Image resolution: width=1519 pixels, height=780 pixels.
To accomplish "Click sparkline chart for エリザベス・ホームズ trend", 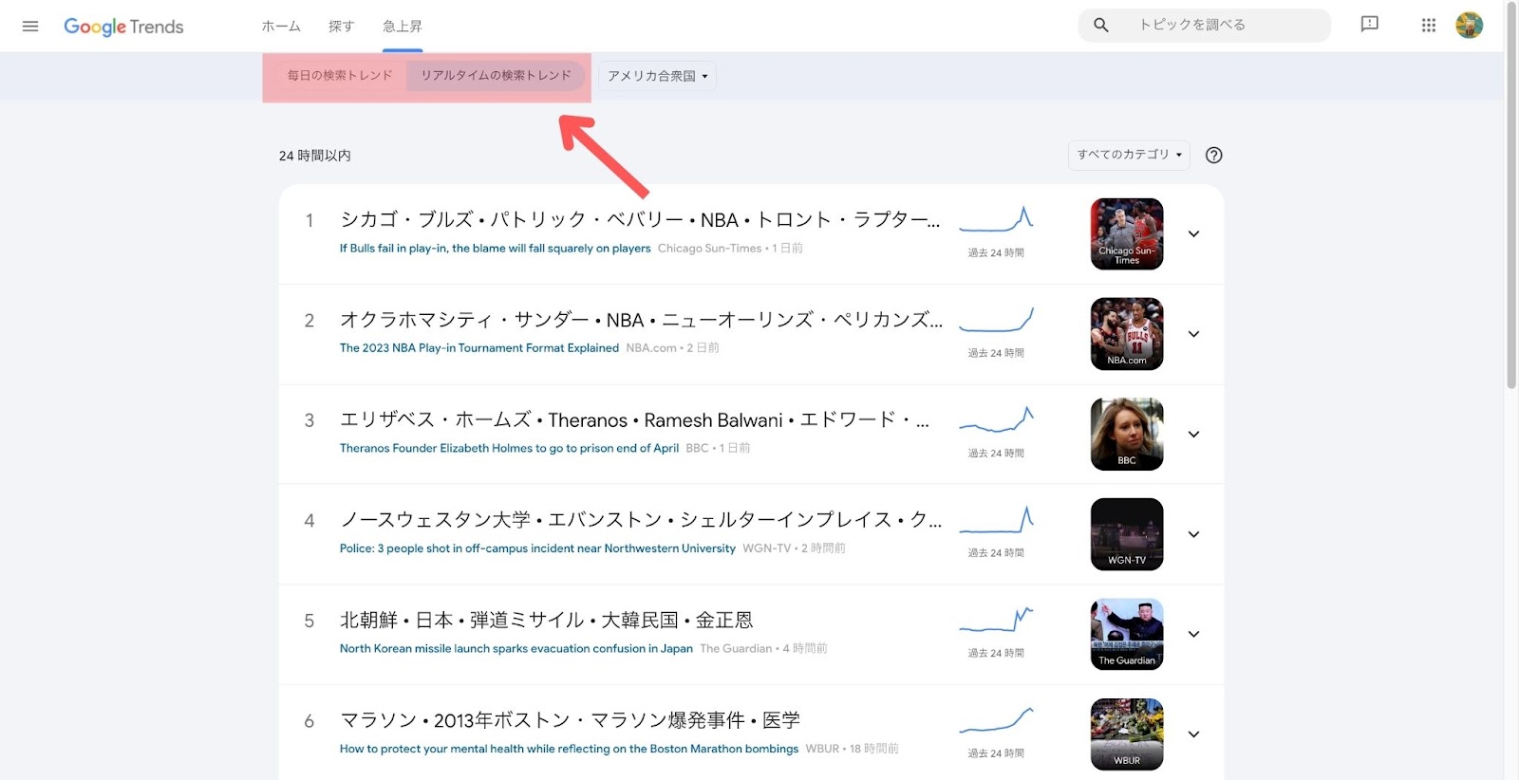I will coord(996,419).
